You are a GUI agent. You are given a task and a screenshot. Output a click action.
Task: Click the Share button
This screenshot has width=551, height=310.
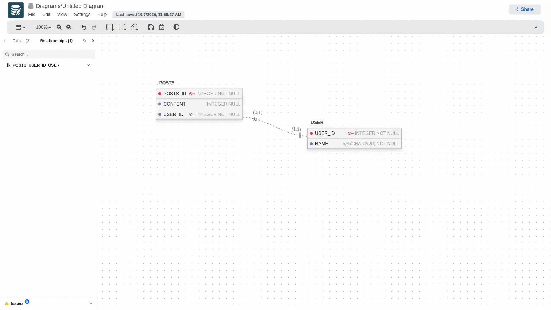click(524, 9)
